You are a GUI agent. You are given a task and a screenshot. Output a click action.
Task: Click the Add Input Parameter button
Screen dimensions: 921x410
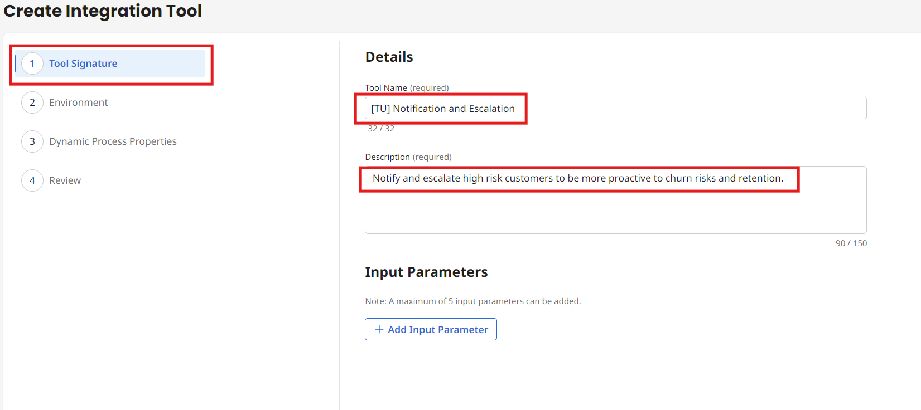(x=431, y=329)
